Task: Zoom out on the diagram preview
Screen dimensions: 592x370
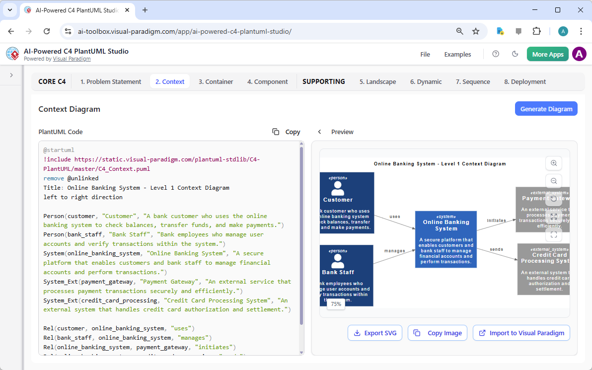Action: point(554,181)
